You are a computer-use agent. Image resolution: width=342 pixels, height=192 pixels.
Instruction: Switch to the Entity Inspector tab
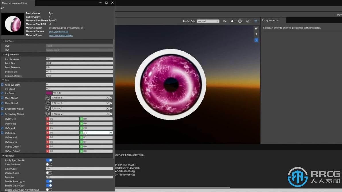click(271, 20)
